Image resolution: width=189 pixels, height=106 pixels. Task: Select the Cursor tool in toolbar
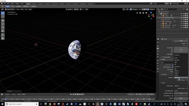[x=3, y=17]
